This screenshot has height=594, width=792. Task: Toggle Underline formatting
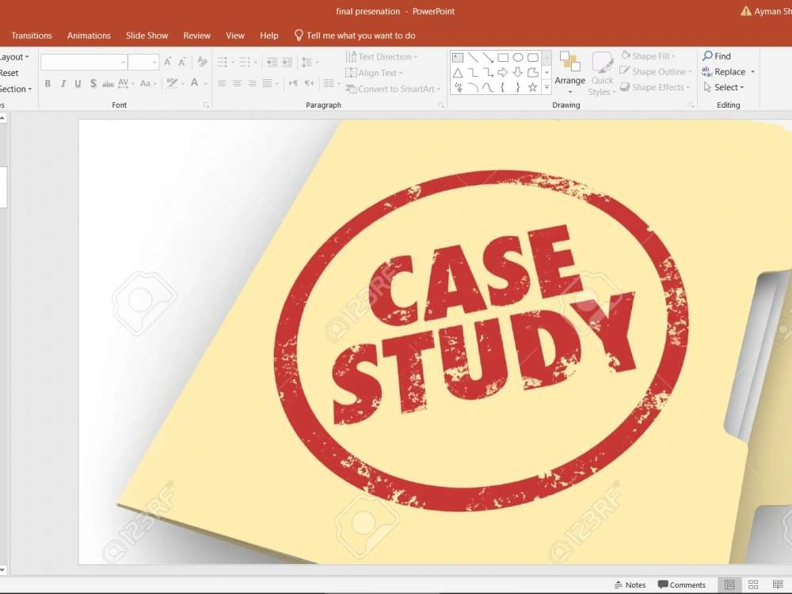(78, 84)
